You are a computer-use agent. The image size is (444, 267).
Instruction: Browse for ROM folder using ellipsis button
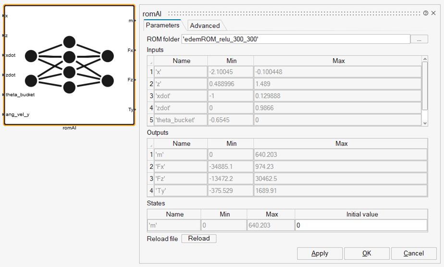pos(419,39)
